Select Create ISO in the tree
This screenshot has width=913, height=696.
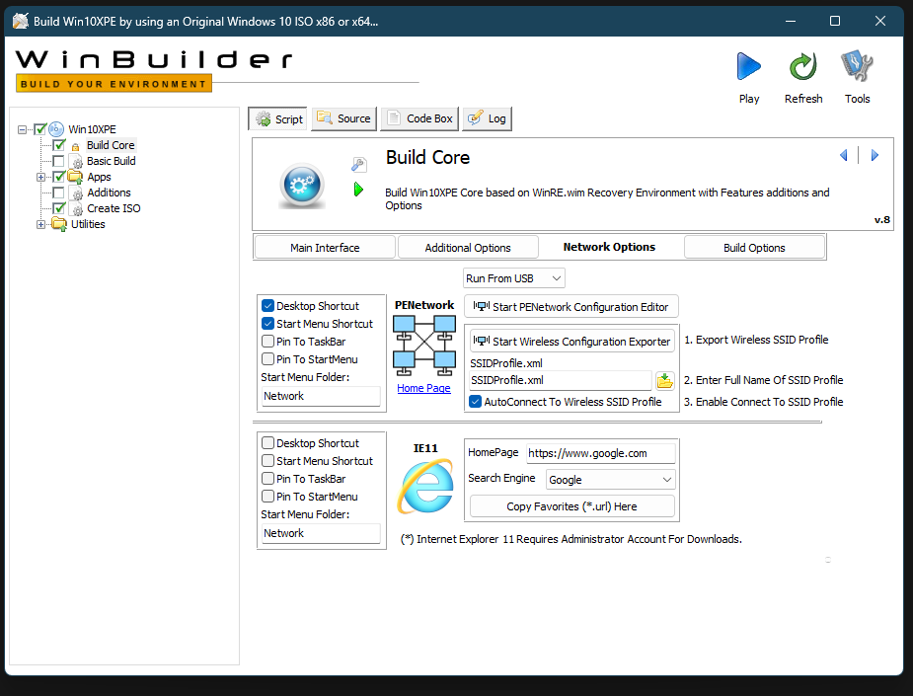[x=114, y=208]
